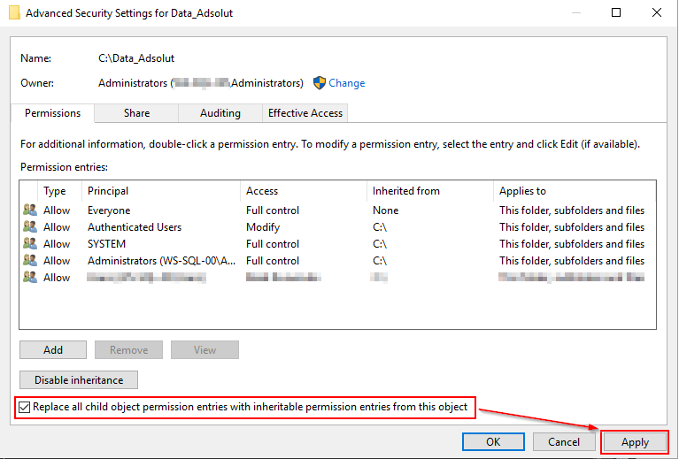Click the shield icon next to Change
The width and height of the screenshot is (679, 459).
pos(320,83)
